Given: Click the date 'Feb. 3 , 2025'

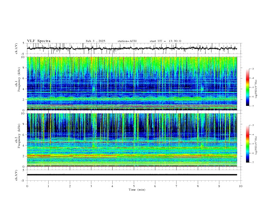Looking at the screenshot, I should point(95,41).
